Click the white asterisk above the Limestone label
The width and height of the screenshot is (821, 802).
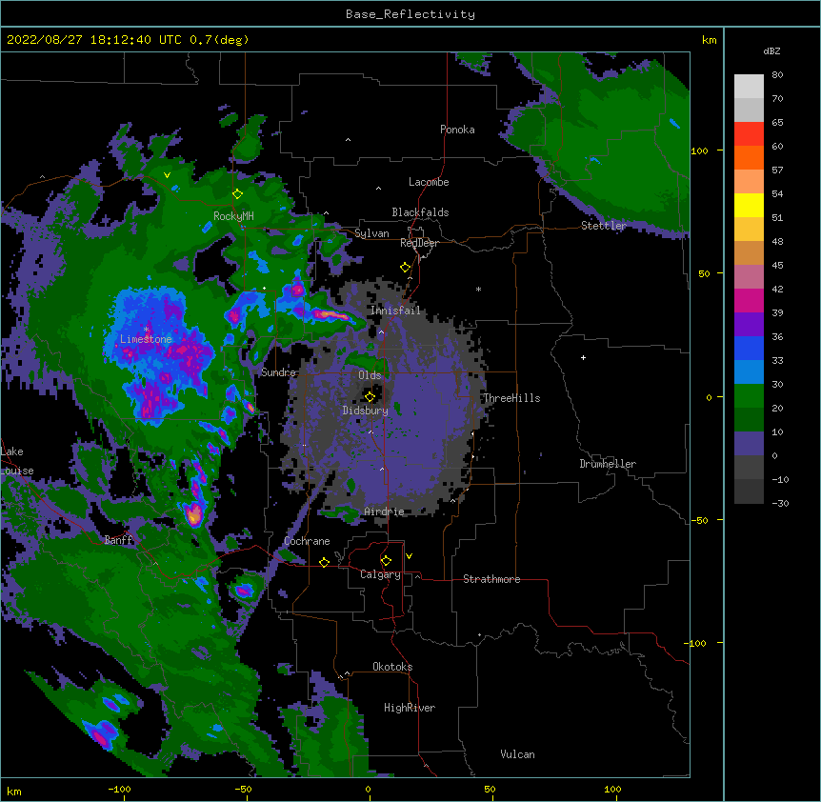coord(146,329)
